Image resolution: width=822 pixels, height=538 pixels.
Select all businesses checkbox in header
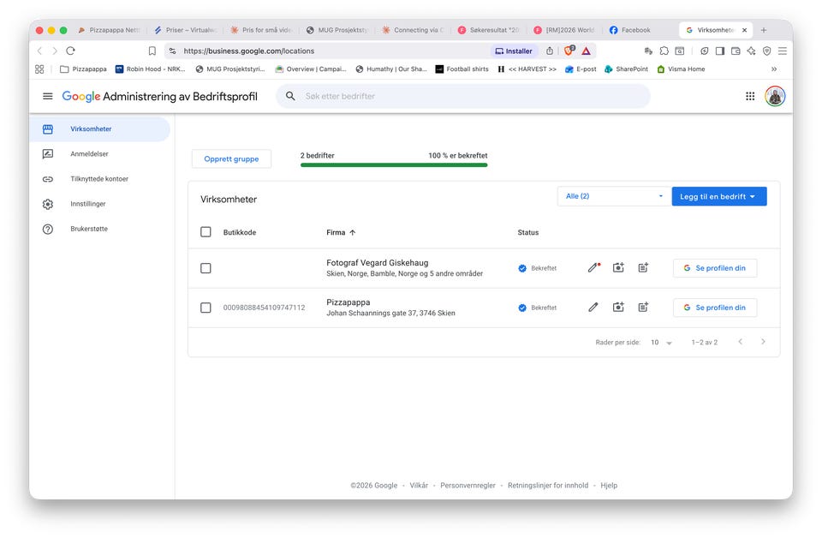pos(205,232)
